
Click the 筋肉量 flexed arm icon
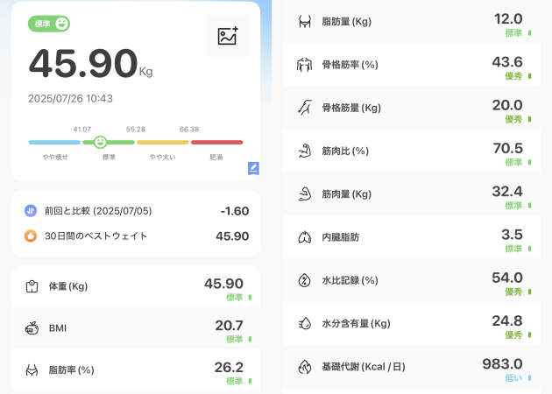coord(305,193)
